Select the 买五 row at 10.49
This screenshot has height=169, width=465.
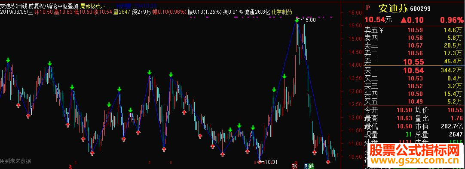[414, 102]
